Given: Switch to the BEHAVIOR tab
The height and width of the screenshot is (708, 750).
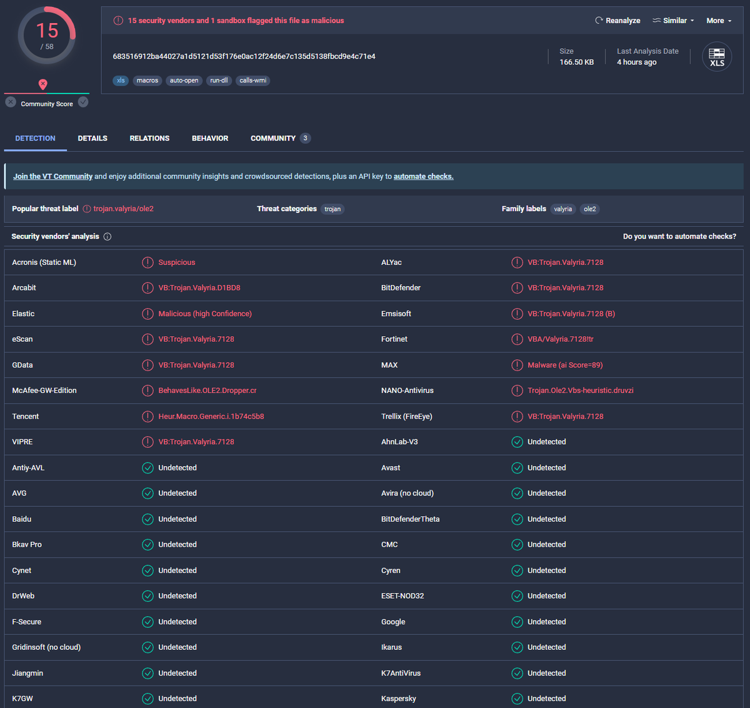Looking at the screenshot, I should (x=210, y=138).
